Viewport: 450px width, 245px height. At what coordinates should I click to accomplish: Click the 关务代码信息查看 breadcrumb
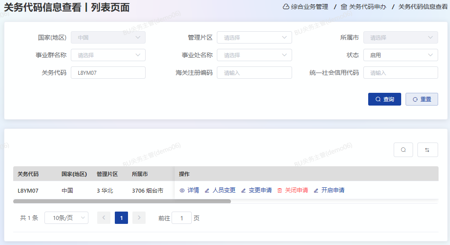pos(423,7)
